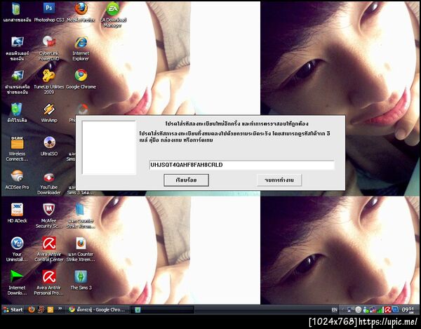
Task: Open the Windows Start menu
Action: (13, 309)
